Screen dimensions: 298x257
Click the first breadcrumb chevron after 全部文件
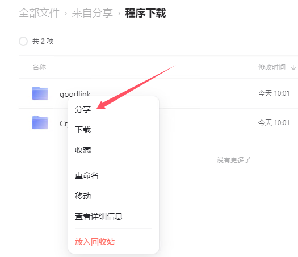[66, 14]
